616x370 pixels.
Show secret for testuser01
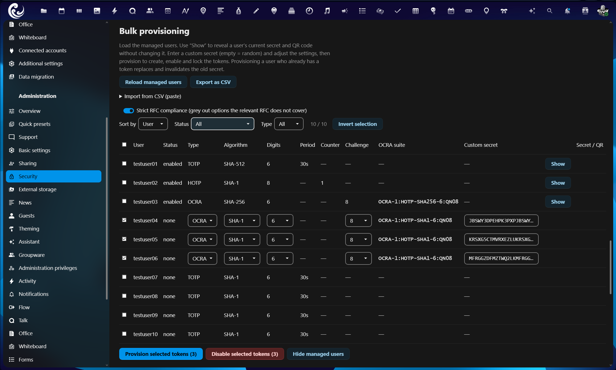click(x=558, y=164)
